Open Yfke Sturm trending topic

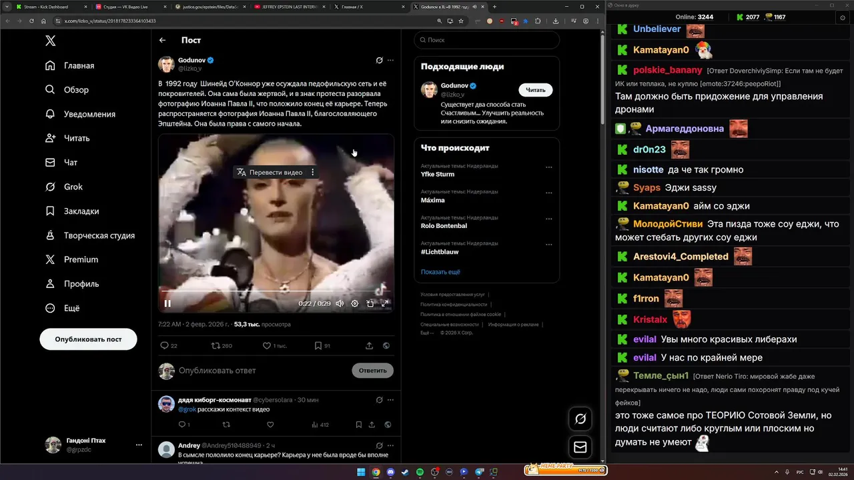pyautogui.click(x=438, y=174)
